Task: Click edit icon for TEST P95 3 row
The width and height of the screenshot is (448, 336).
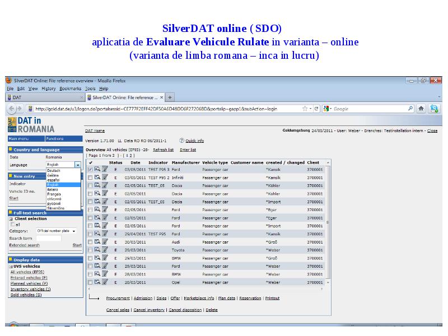Action: point(105,169)
